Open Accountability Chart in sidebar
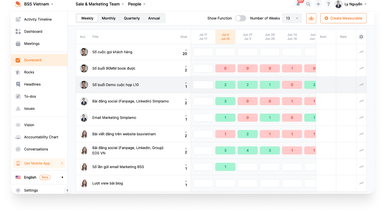This screenshot has width=385, height=215. (40, 137)
